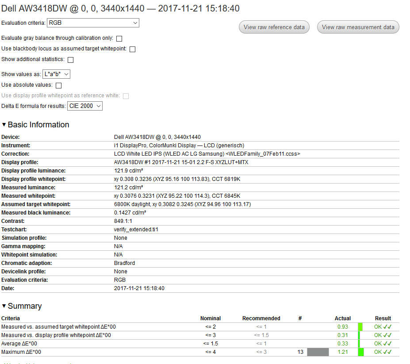Click the Display profile value AW3418DW #1

click(181, 162)
